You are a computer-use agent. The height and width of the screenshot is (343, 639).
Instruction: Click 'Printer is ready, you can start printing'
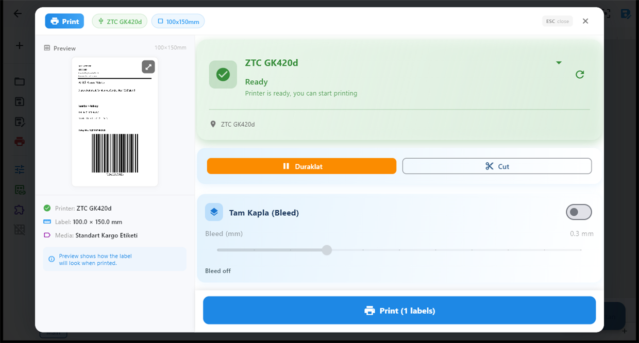(x=301, y=93)
